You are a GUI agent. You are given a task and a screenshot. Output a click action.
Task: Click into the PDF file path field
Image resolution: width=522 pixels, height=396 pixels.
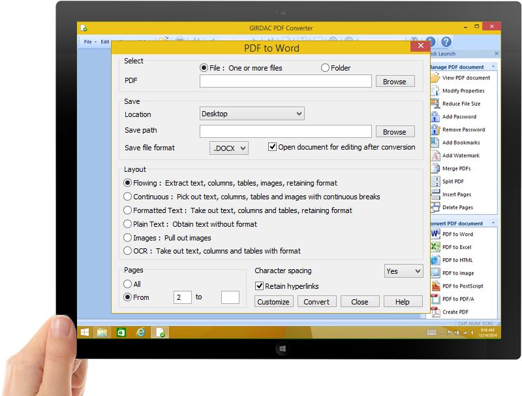(x=286, y=81)
